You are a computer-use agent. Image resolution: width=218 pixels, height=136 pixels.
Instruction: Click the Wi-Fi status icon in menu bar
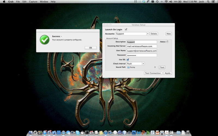pyautogui.click(x=166, y=2)
